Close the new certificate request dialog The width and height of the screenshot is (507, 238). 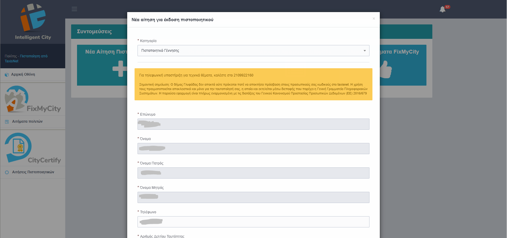tap(374, 19)
